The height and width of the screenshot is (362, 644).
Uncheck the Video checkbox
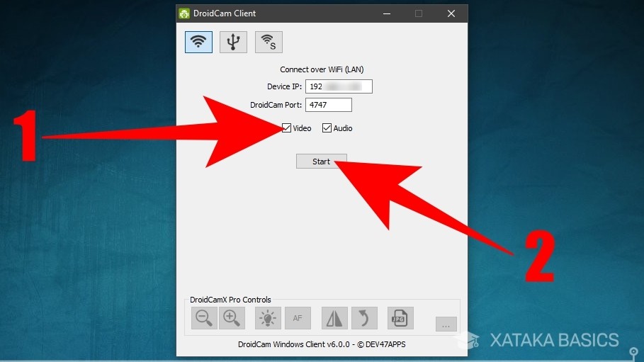(287, 128)
